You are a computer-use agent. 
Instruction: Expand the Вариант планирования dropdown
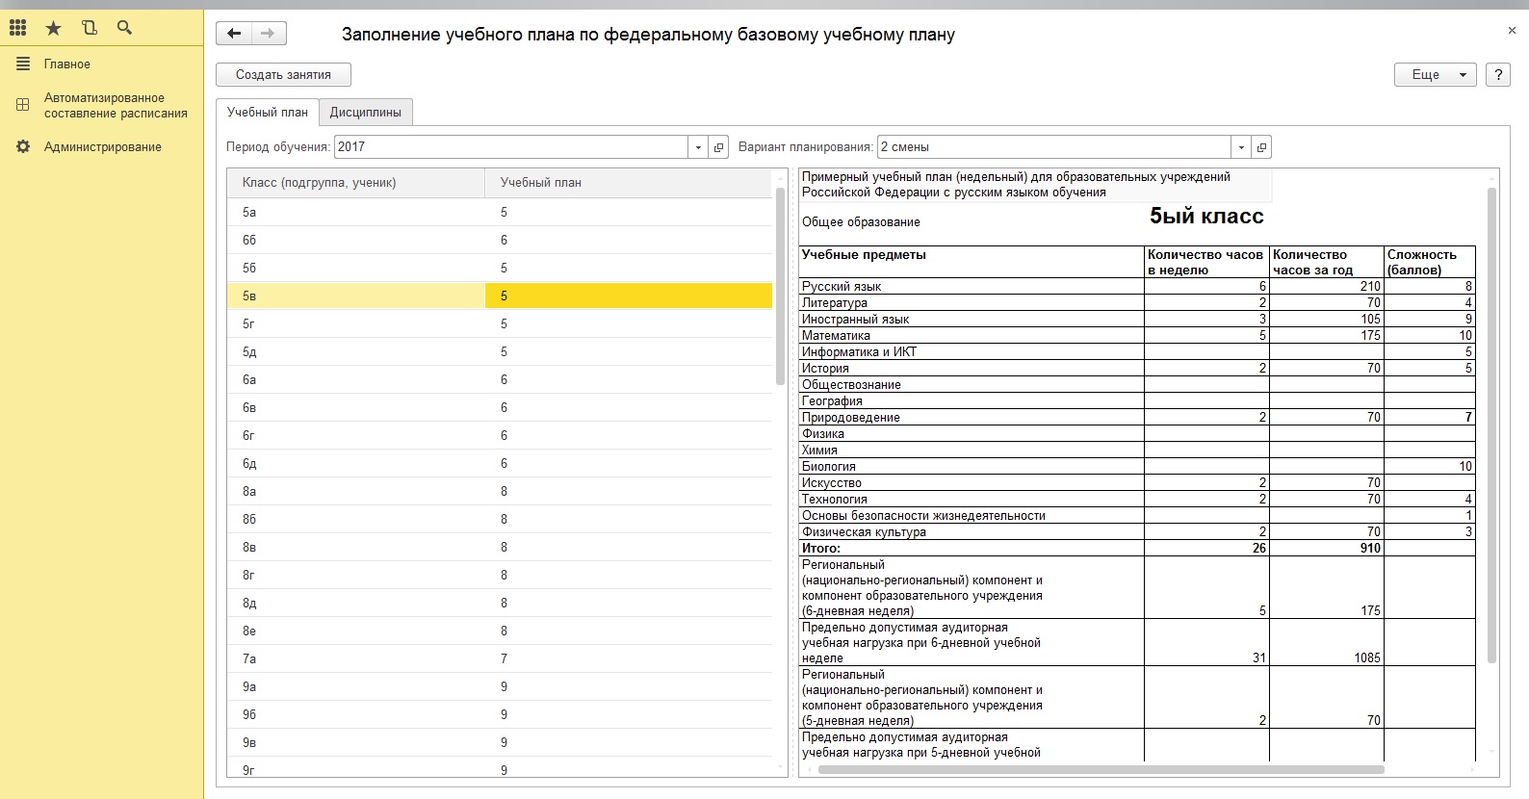click(x=1241, y=147)
